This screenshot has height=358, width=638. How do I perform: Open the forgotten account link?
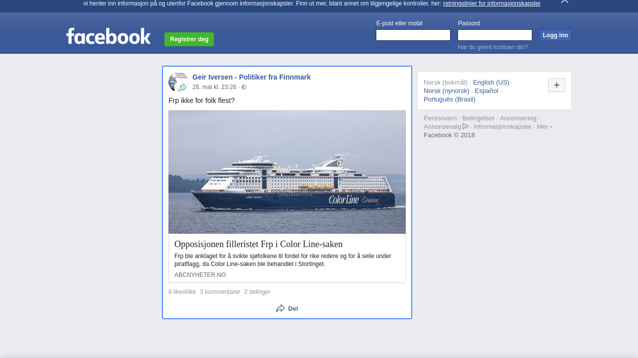(x=492, y=47)
